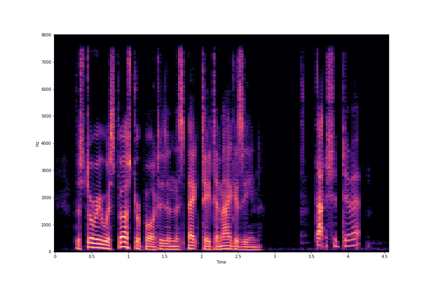Click the 1000 frequency tick label
Image resolution: width=432 pixels, height=288 pixels.
click(46, 225)
